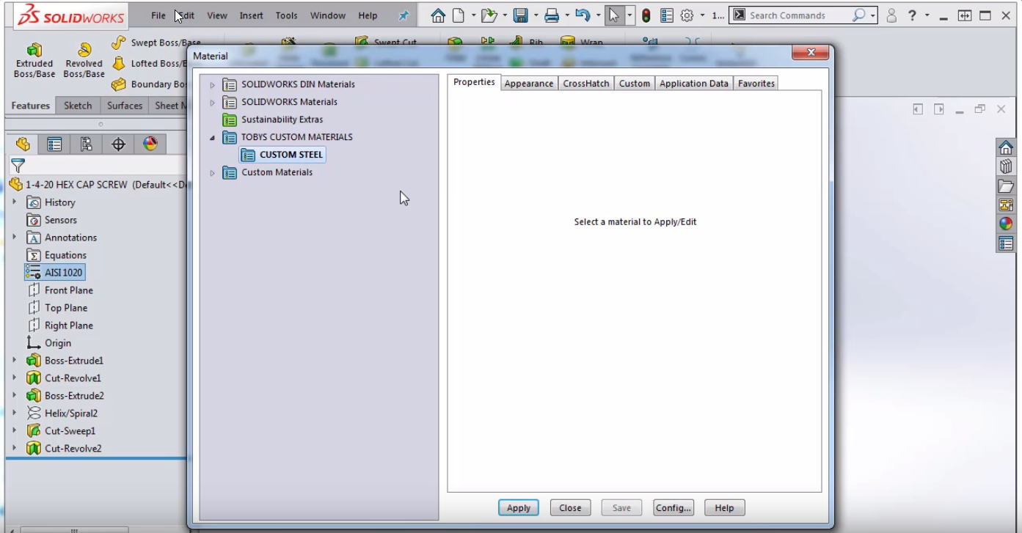
Task: Open the search commands dropdown arrow
Action: (872, 15)
